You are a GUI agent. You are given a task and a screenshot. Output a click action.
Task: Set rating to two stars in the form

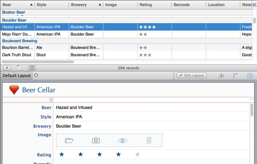coord(81,154)
